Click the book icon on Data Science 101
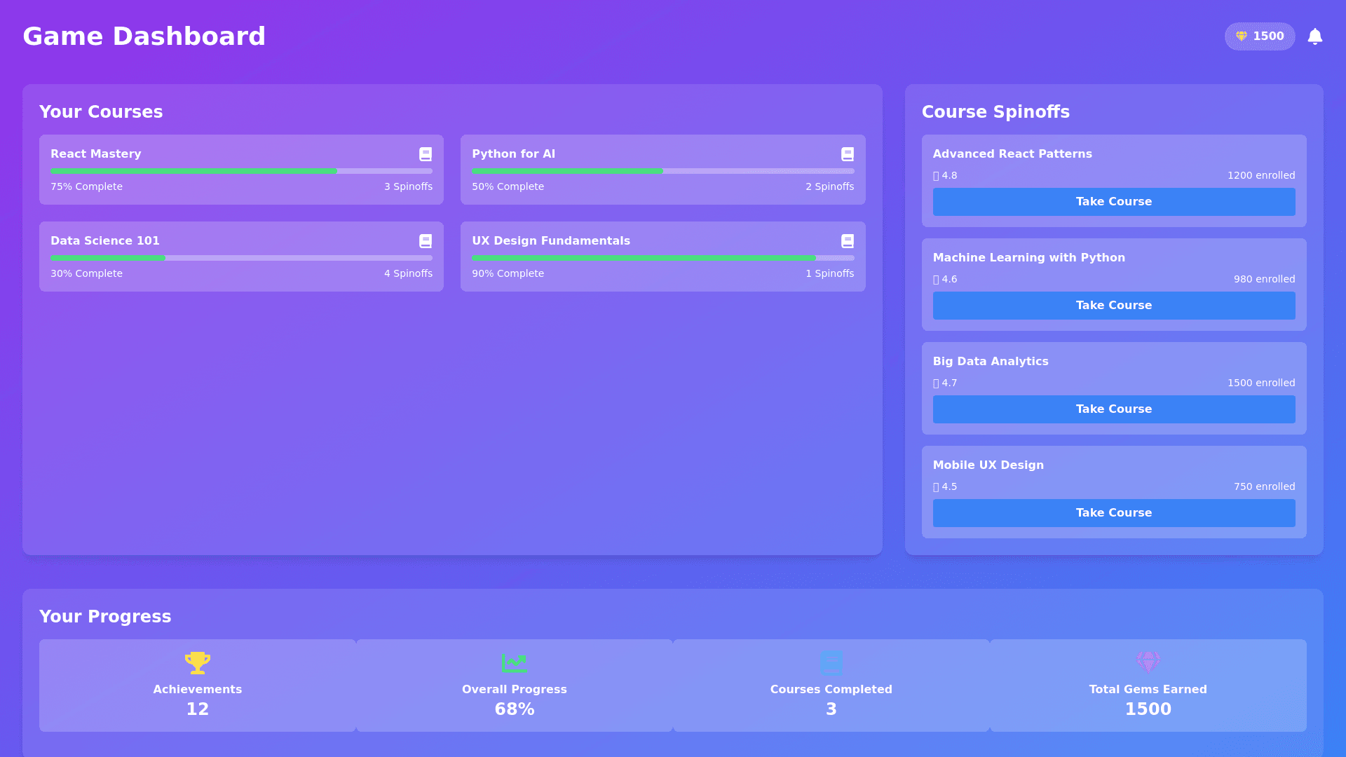Image resolution: width=1346 pixels, height=757 pixels. point(426,241)
